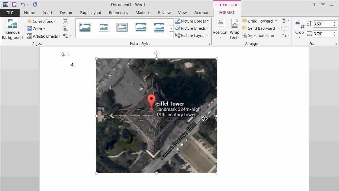
Task: Switch to the Page Layout tab
Action: [x=90, y=12]
